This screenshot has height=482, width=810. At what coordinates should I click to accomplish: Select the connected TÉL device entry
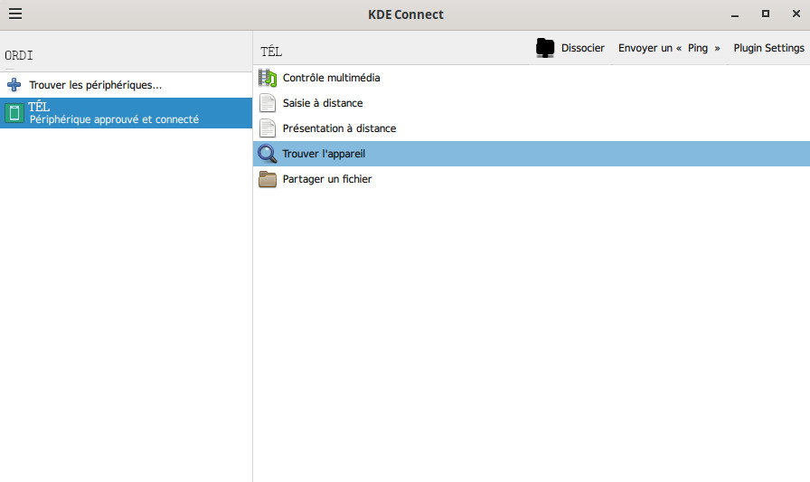coord(114,113)
